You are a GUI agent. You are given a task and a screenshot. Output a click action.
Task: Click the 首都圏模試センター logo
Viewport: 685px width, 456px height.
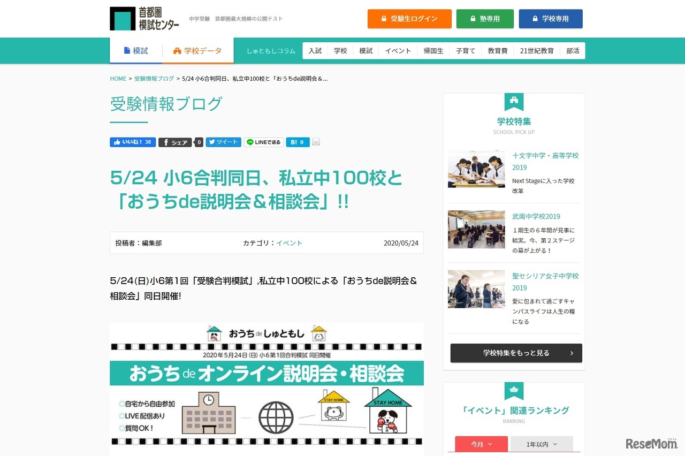pos(144,19)
